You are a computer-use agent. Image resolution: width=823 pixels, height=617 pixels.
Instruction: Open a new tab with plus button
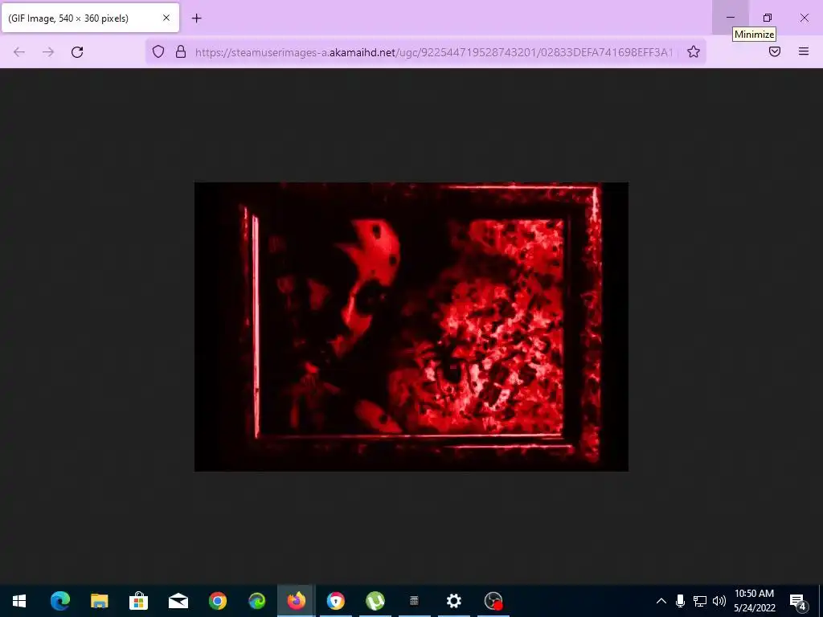tap(196, 18)
